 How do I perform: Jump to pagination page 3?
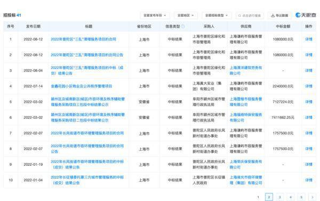[280, 197]
